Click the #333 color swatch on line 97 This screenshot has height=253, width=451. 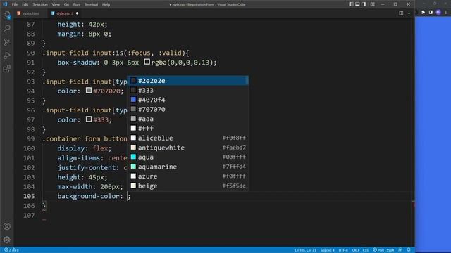(89, 119)
